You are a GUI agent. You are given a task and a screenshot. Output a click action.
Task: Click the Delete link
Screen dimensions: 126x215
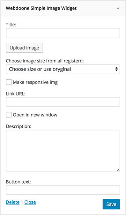13,202
